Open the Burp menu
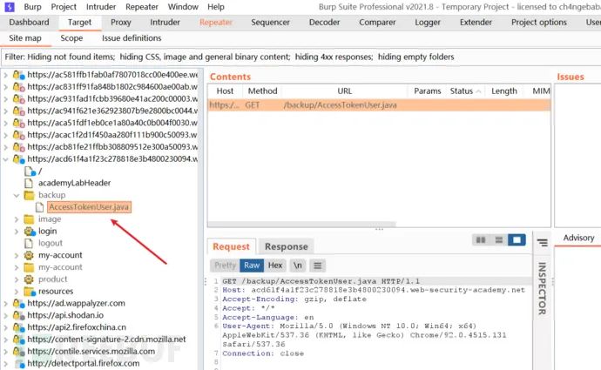The width and height of the screenshot is (601, 370). 32,7
